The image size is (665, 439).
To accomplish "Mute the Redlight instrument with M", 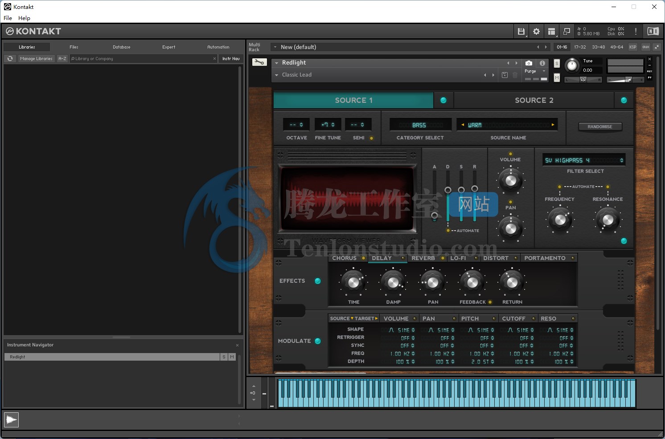I will (x=557, y=77).
